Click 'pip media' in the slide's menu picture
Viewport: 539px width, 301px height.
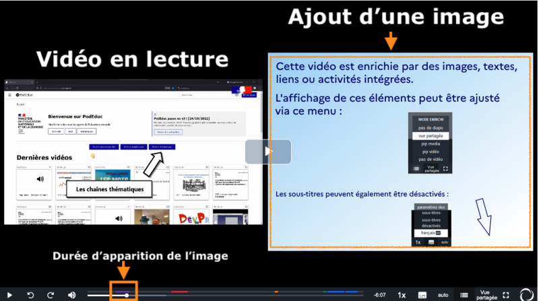click(x=431, y=144)
